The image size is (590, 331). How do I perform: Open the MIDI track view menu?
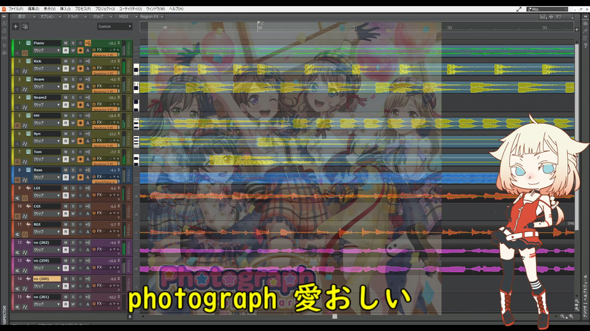point(127,17)
